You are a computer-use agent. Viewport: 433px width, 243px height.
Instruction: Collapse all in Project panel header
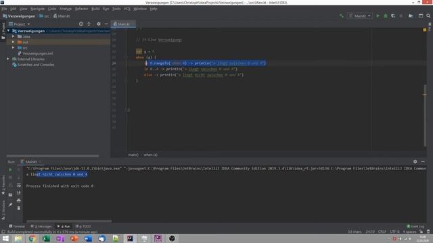[89, 24]
